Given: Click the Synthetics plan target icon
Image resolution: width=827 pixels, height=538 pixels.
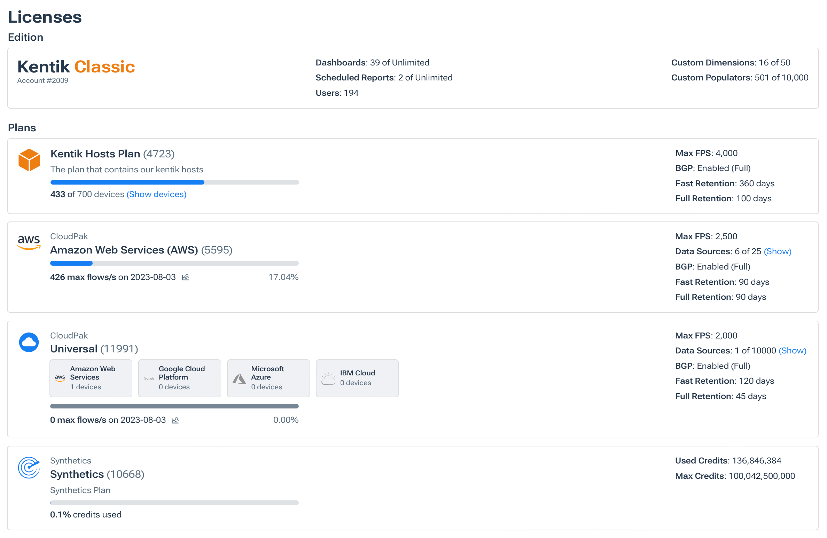Looking at the screenshot, I should point(28,468).
